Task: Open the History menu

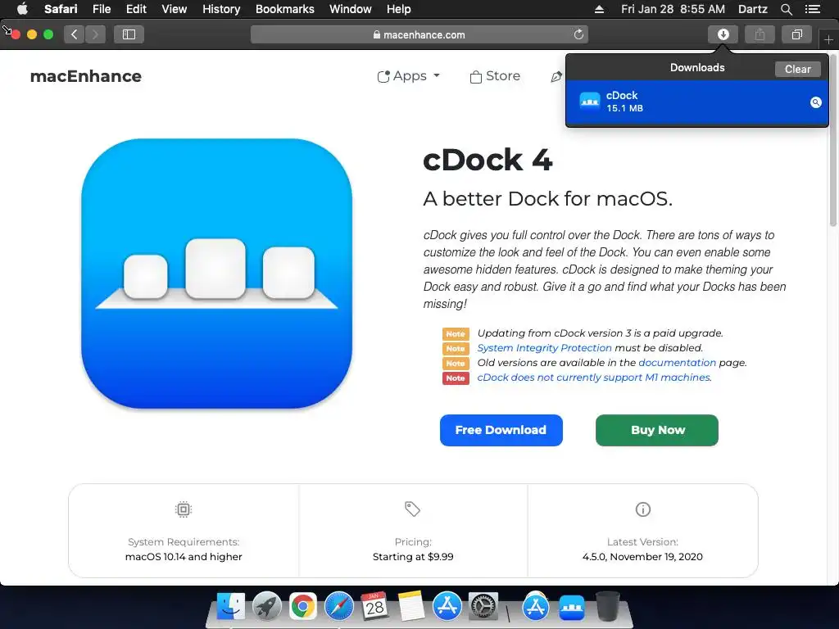Action: [x=221, y=9]
